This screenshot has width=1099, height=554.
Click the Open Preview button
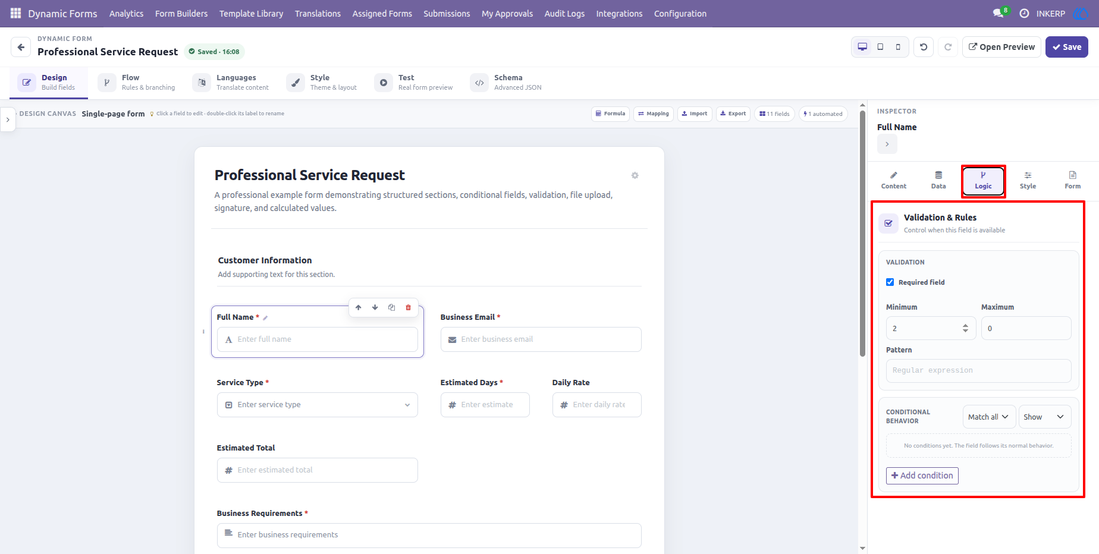click(x=1001, y=47)
